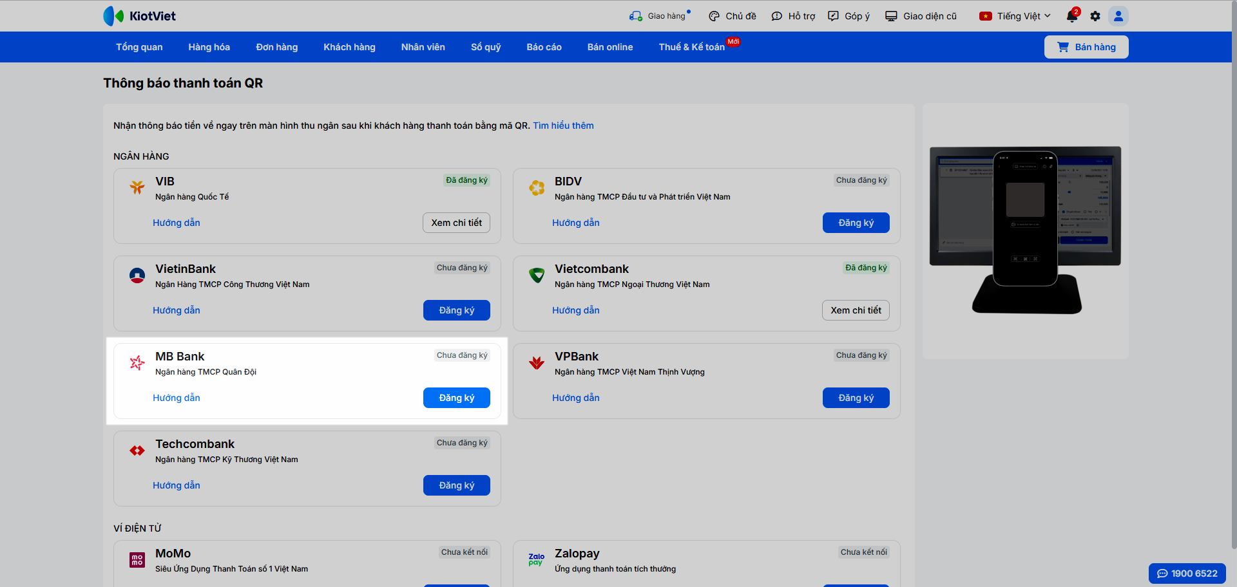The height and width of the screenshot is (587, 1237).
Task: Call hotline 1900 6522 chat button
Action: (x=1187, y=573)
